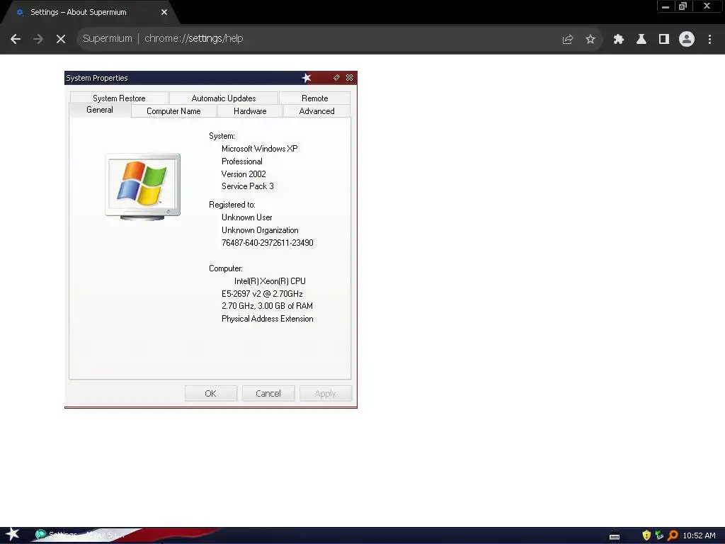This screenshot has height=544, width=725.
Task: Click the Windows XP monitor logo image
Action: point(142,186)
